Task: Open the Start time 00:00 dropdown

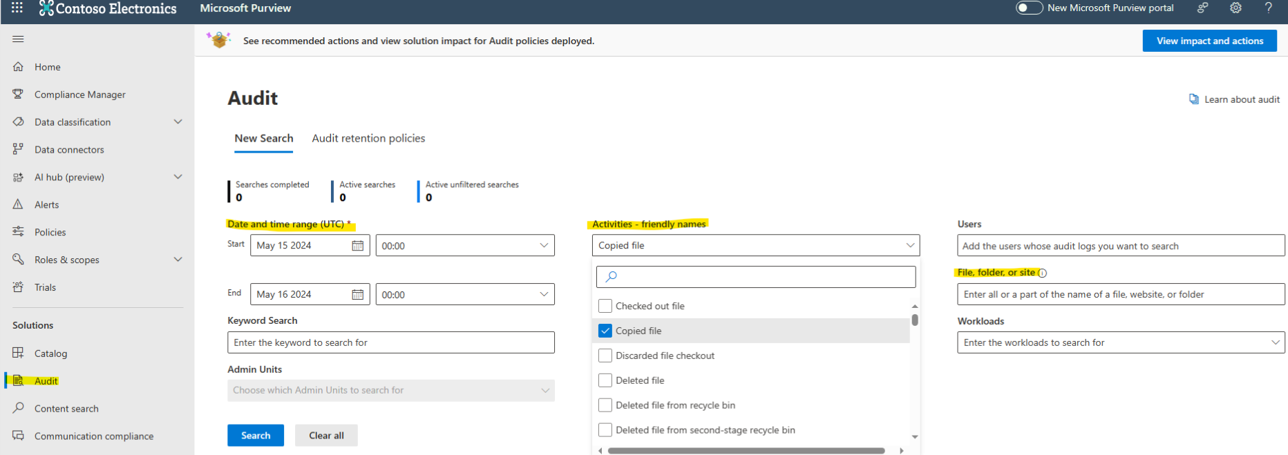Action: [x=465, y=246]
